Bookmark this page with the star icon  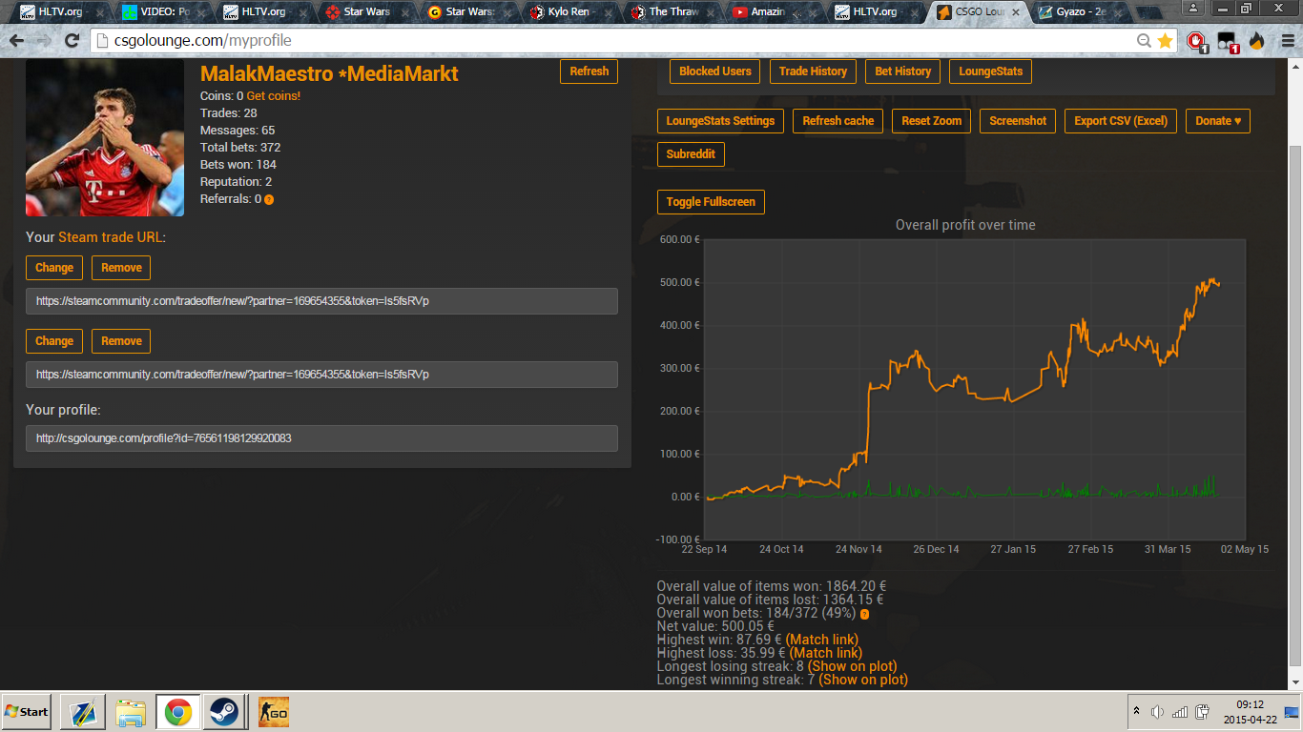click(1165, 41)
